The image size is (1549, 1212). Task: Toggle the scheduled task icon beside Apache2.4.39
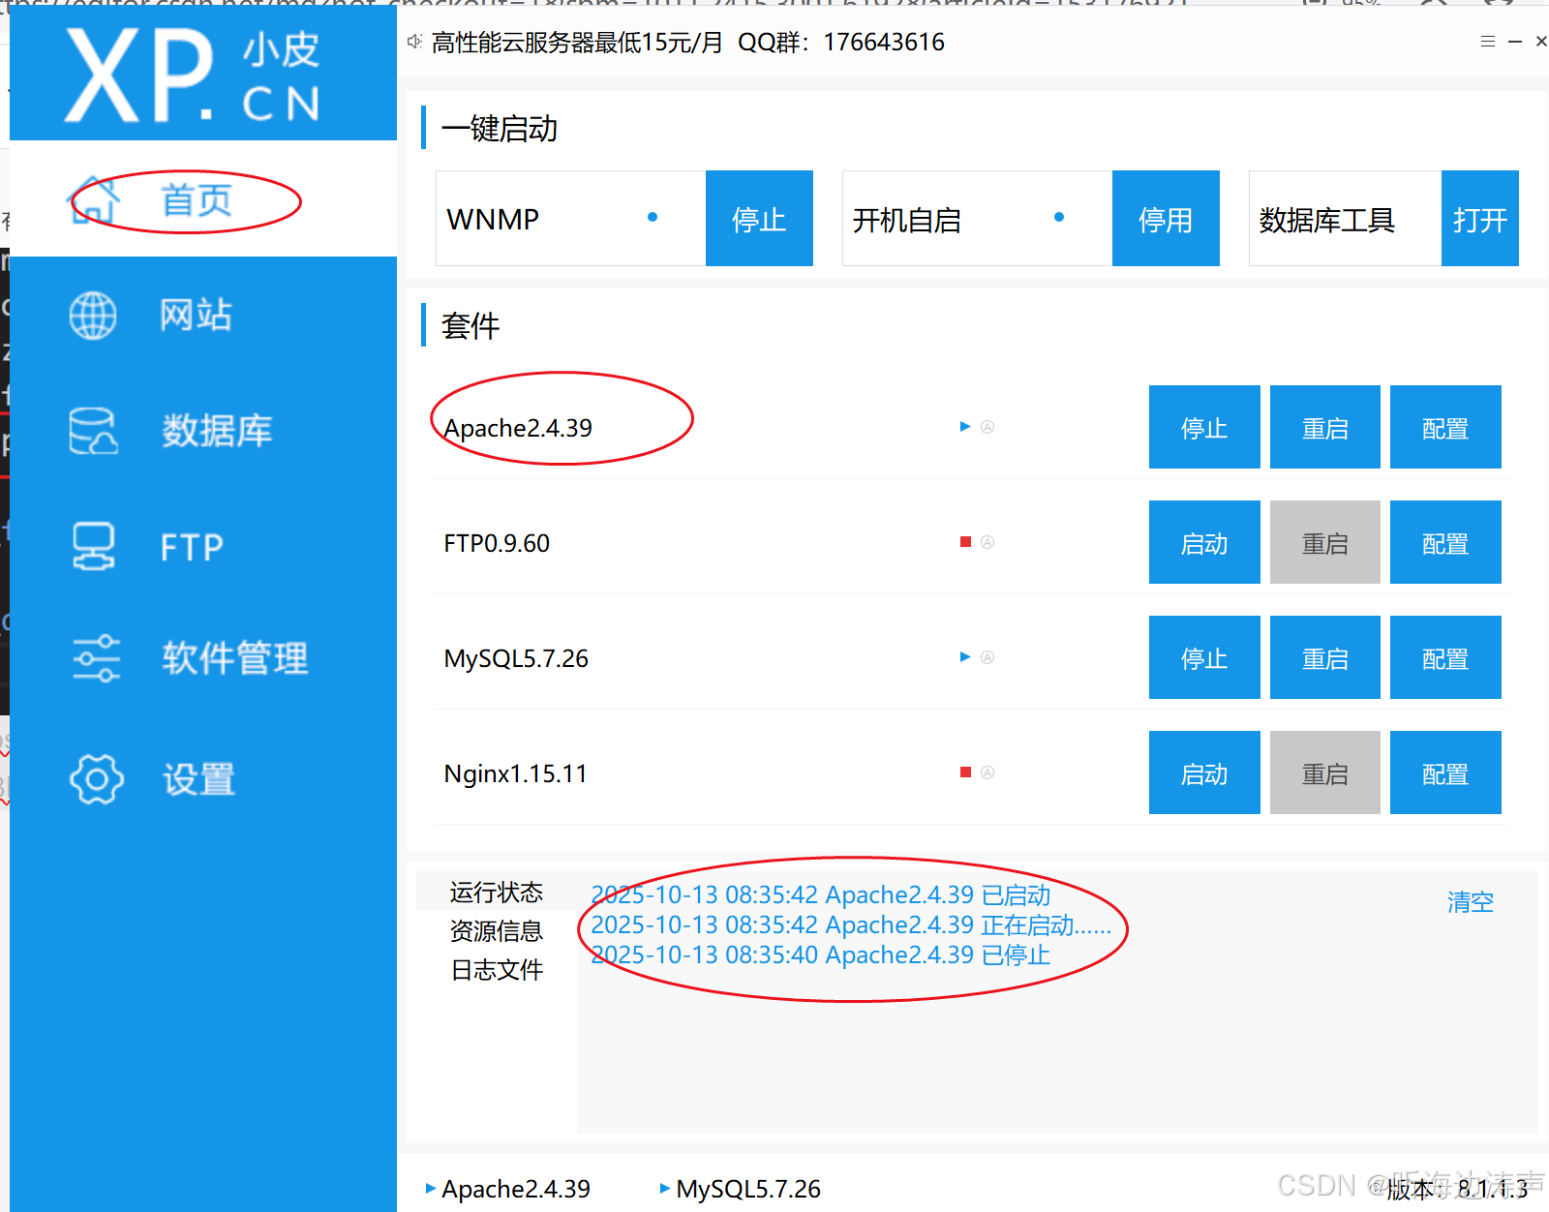pos(987,426)
